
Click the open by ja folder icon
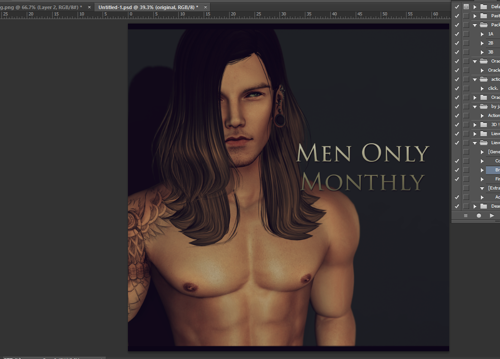484,107
